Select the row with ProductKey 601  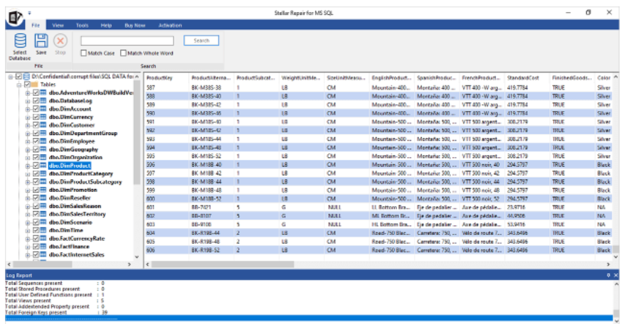[378, 207]
